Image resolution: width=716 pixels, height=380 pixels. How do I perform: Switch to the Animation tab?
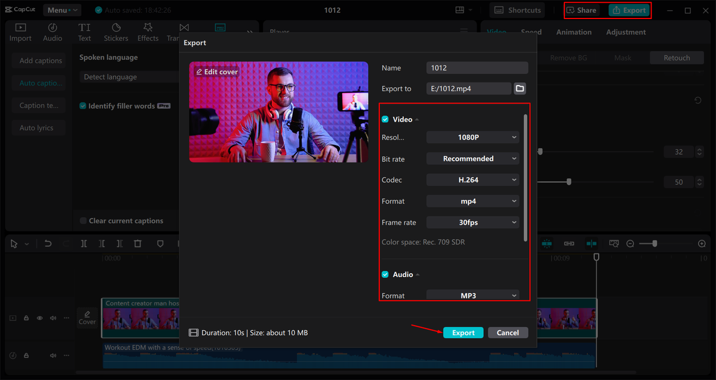[x=574, y=32]
